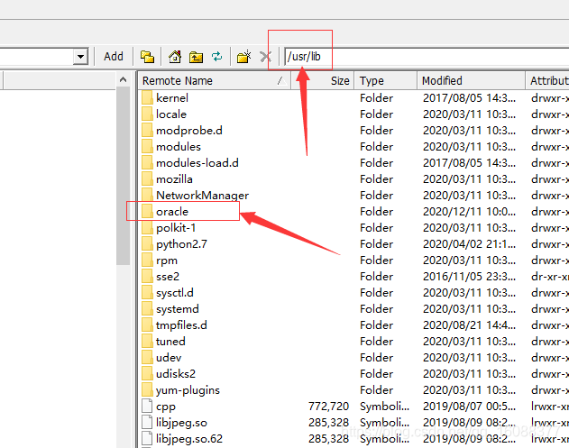Click the folder icon of kernel
Screen dimensions: 569x448
click(147, 98)
